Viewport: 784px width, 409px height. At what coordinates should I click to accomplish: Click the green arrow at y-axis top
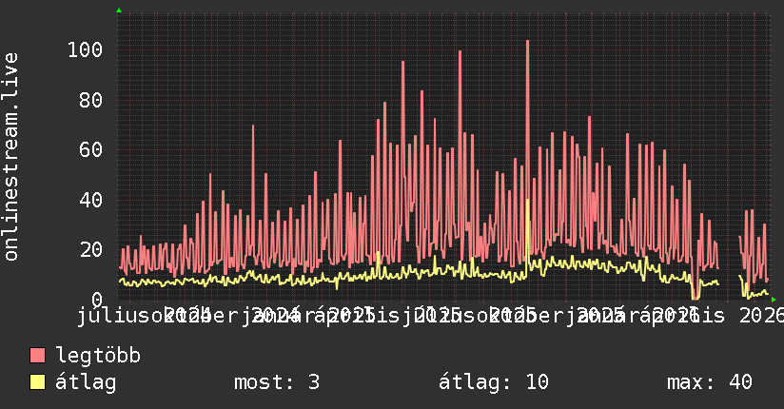click(119, 10)
